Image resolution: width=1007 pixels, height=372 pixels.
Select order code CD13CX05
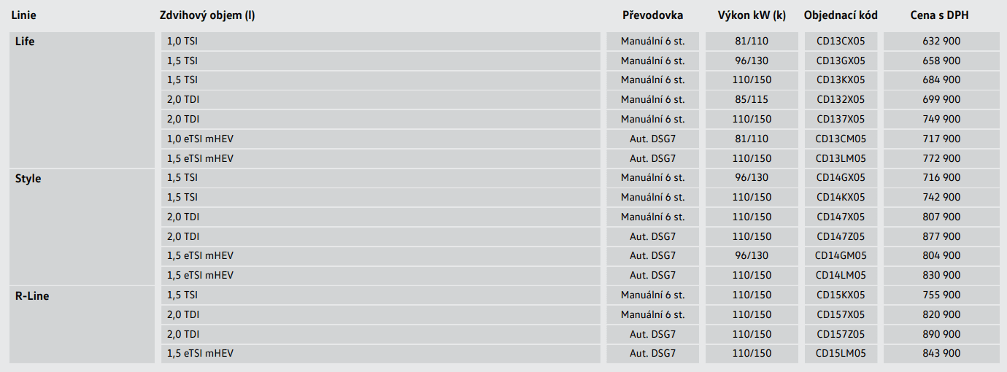pyautogui.click(x=841, y=41)
